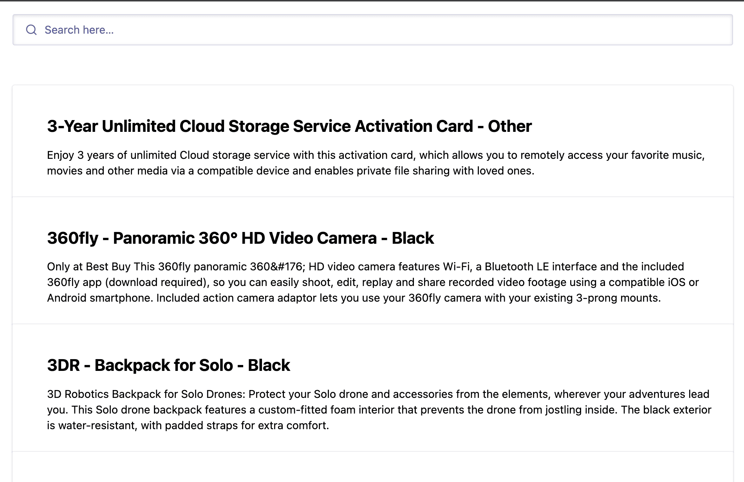Open the 3DR Backpack for Solo title
The image size is (744, 482).
point(168,365)
